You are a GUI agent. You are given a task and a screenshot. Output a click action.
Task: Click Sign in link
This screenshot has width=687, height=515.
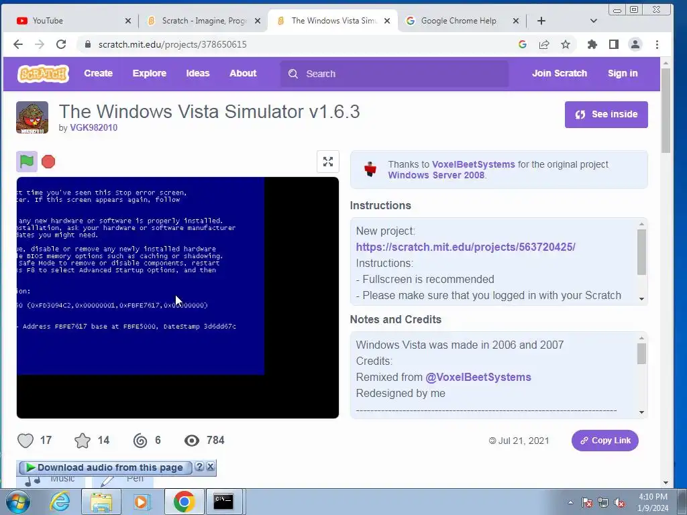pyautogui.click(x=622, y=74)
